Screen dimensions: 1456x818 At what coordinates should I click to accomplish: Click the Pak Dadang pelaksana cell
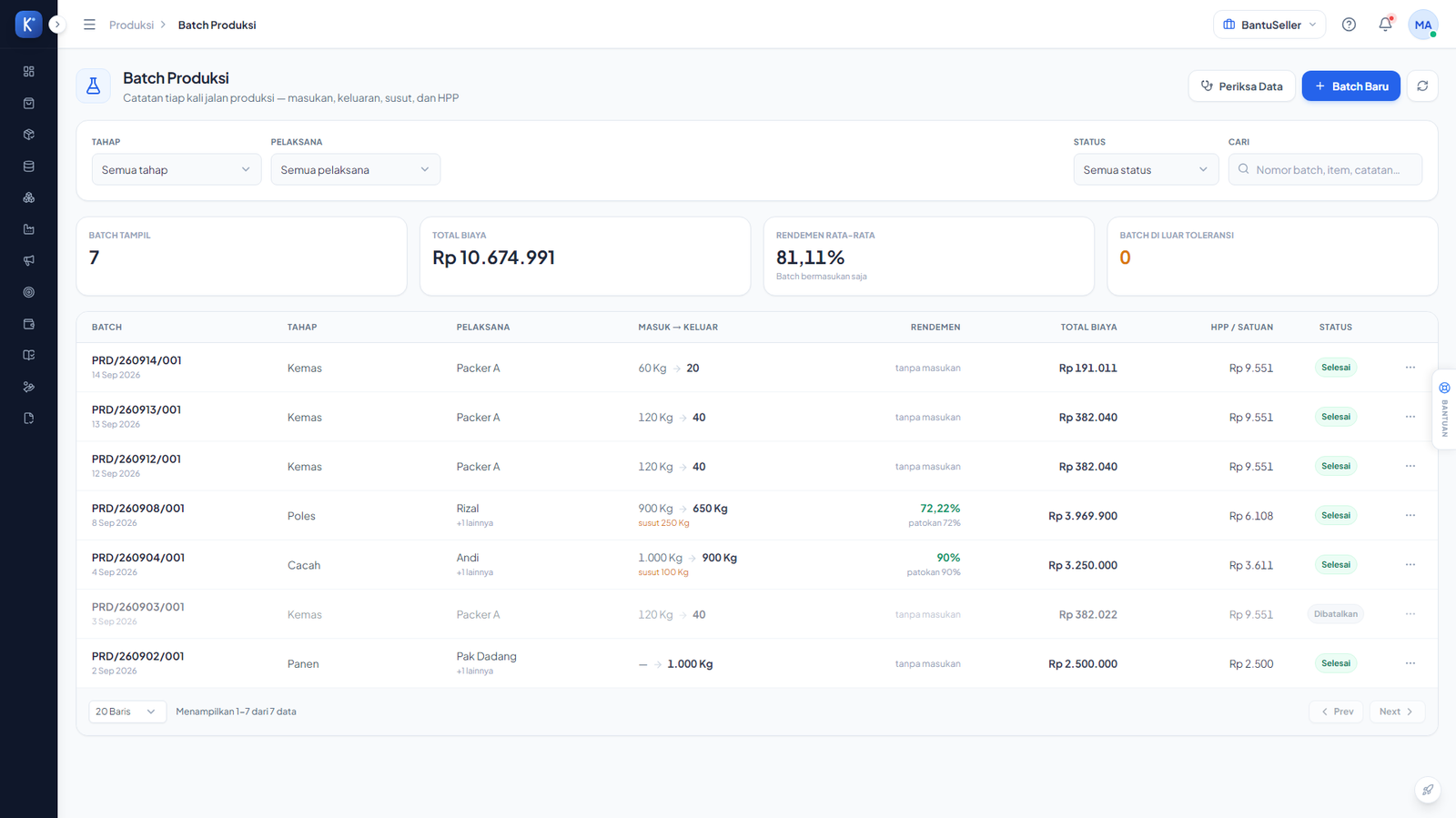(486, 656)
